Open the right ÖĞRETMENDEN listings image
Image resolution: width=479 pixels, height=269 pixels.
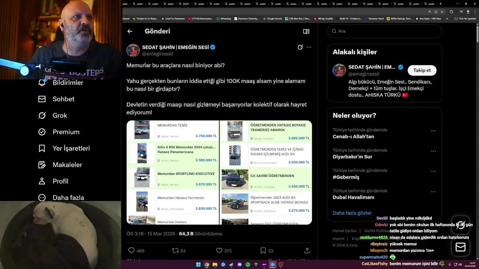tap(266, 172)
